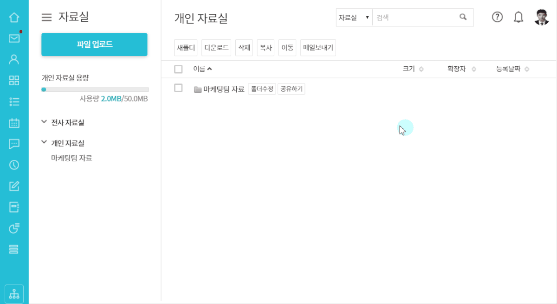Toggle the hamburger menu beside 자료실
557x304 pixels.
point(46,18)
